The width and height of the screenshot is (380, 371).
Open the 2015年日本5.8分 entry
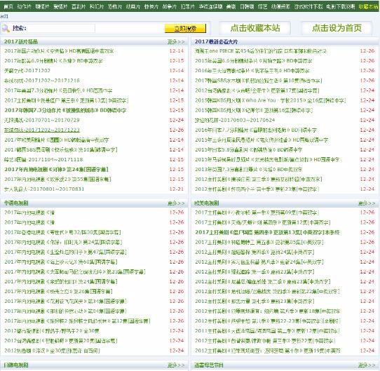[248, 149]
